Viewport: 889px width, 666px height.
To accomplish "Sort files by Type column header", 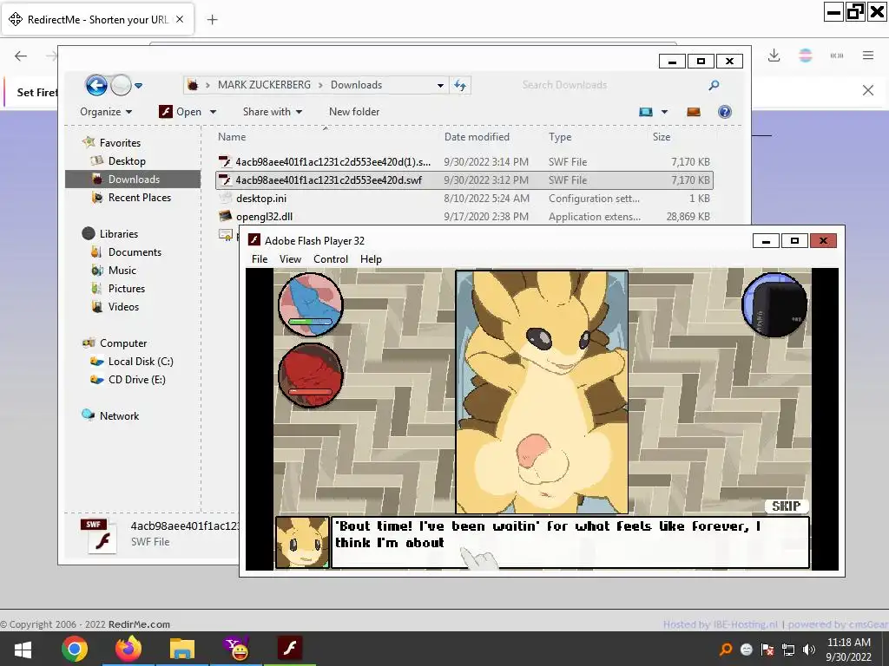I will point(560,136).
